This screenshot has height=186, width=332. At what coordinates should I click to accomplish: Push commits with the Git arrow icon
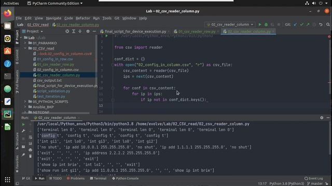click(x=308, y=24)
